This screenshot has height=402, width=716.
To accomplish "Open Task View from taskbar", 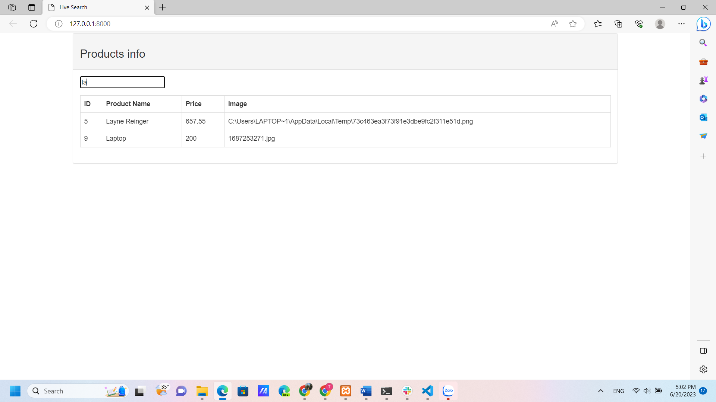I will pyautogui.click(x=139, y=391).
